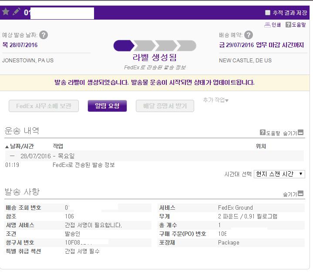Click the star favorite icon
The height and width of the screenshot is (272, 313).
coord(6,12)
